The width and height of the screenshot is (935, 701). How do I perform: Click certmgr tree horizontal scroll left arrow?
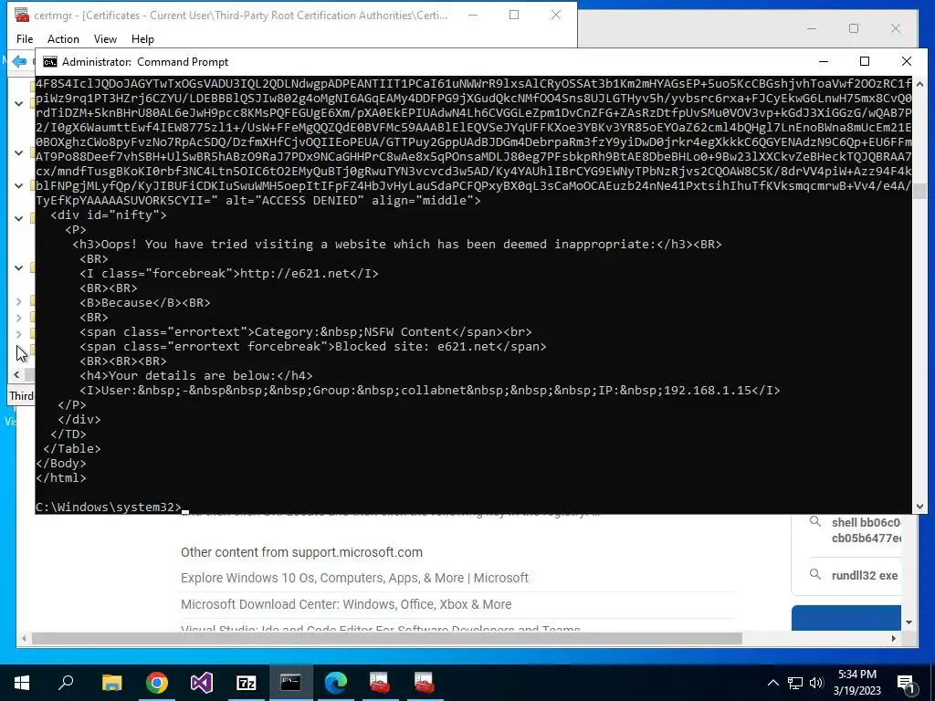(16, 374)
